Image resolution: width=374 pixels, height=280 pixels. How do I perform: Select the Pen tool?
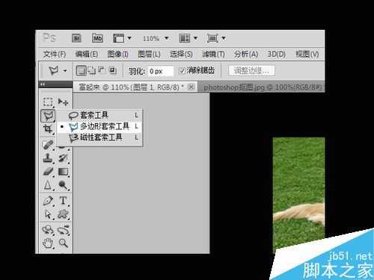[x=48, y=201]
